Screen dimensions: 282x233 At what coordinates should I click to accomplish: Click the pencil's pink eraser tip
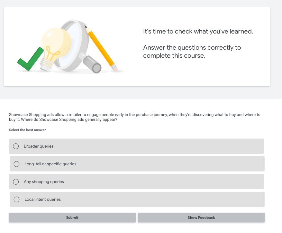pos(114,68)
